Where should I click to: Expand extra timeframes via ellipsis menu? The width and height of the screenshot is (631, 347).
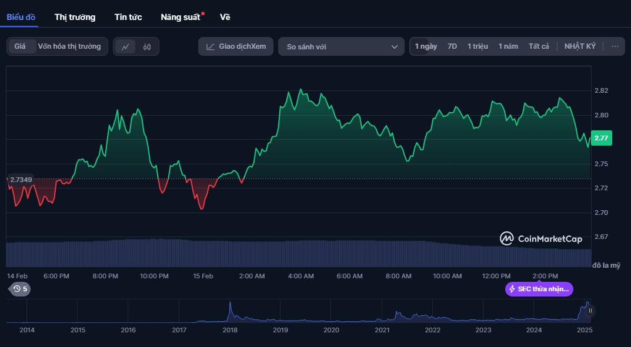click(x=615, y=46)
